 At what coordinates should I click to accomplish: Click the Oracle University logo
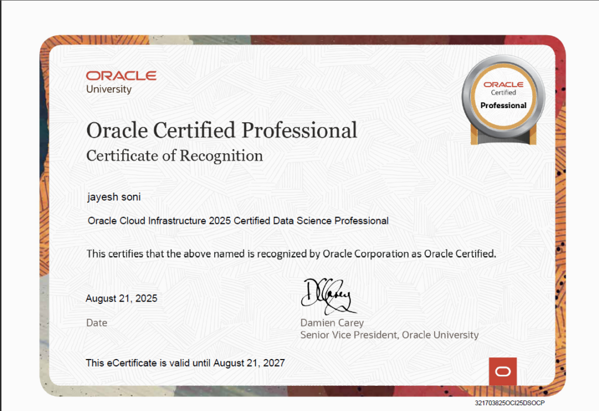pos(121,82)
